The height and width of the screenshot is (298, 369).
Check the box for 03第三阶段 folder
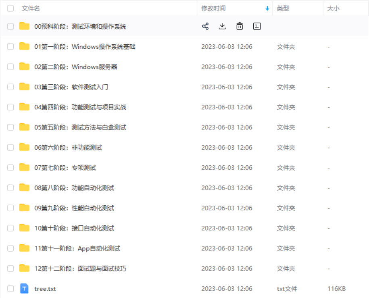(x=10, y=87)
